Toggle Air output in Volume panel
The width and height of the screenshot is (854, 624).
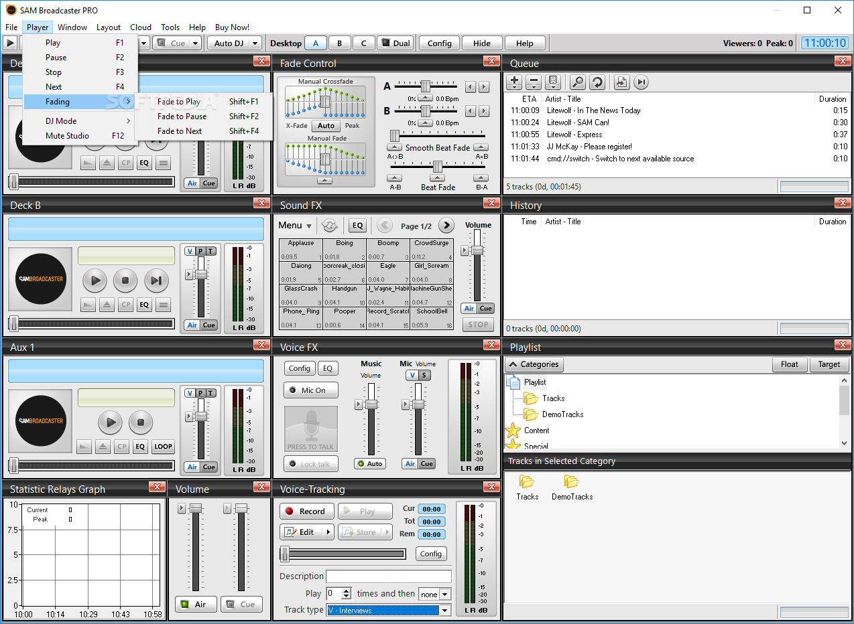point(196,604)
